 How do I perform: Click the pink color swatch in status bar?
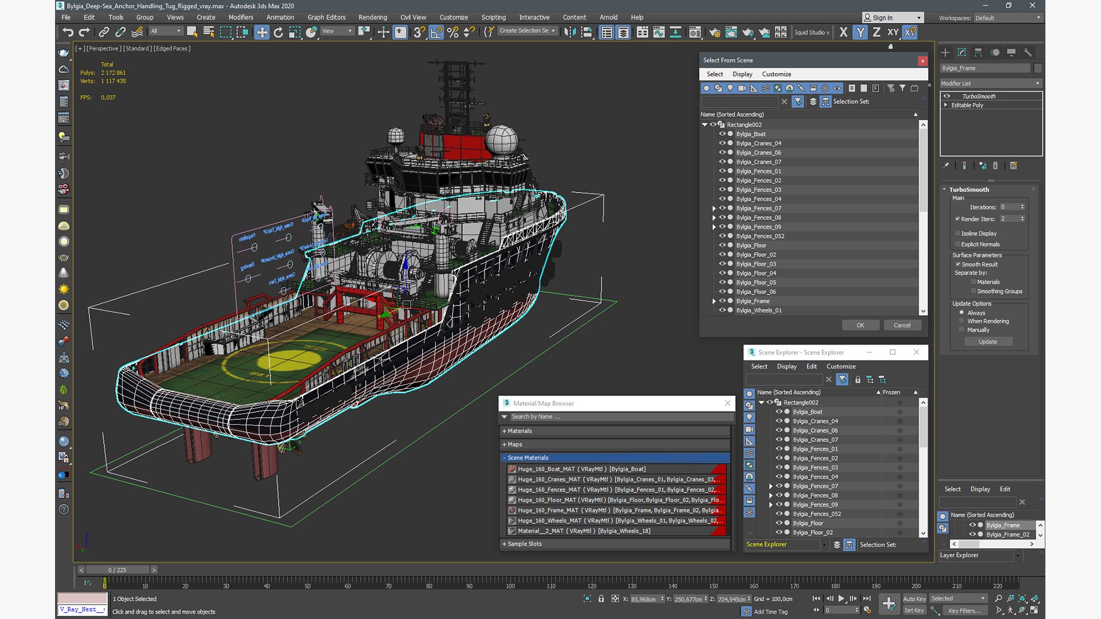(83, 598)
